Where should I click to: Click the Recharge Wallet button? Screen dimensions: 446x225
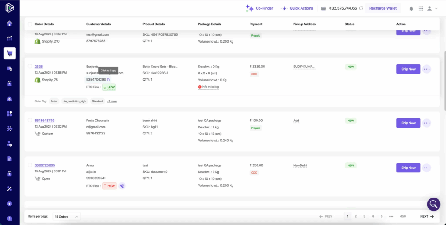[x=383, y=8]
